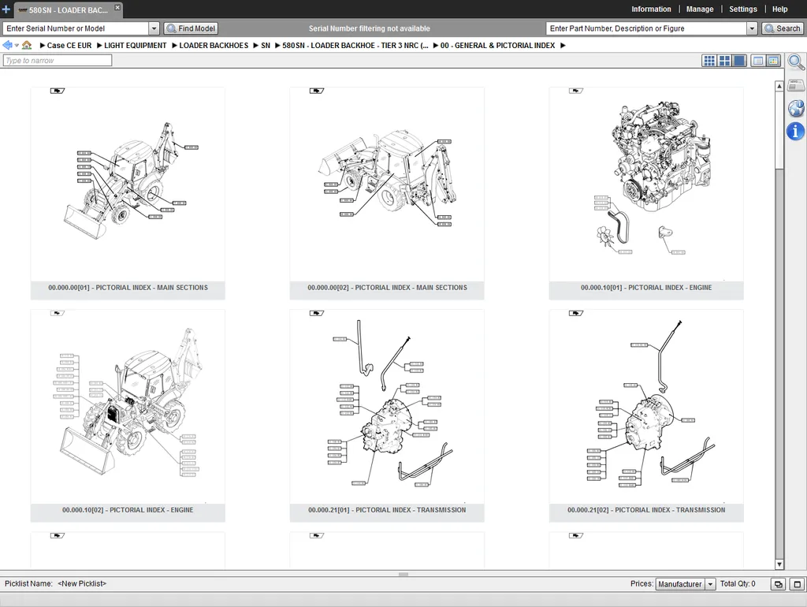Click the scrollbar up arrow
The width and height of the screenshot is (807, 607).
(x=779, y=86)
